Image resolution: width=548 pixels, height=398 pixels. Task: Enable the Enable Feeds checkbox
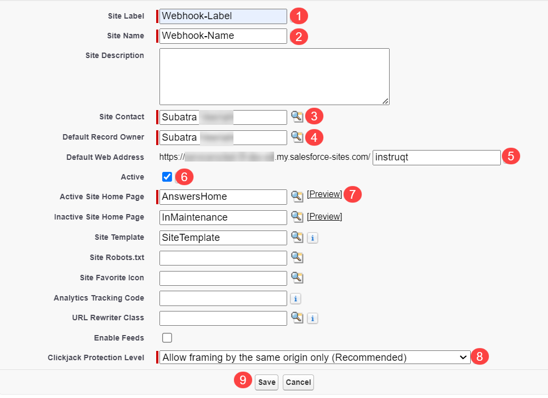(x=167, y=337)
